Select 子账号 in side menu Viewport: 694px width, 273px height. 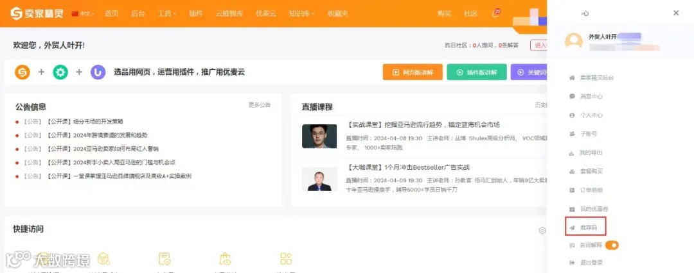[x=589, y=134]
